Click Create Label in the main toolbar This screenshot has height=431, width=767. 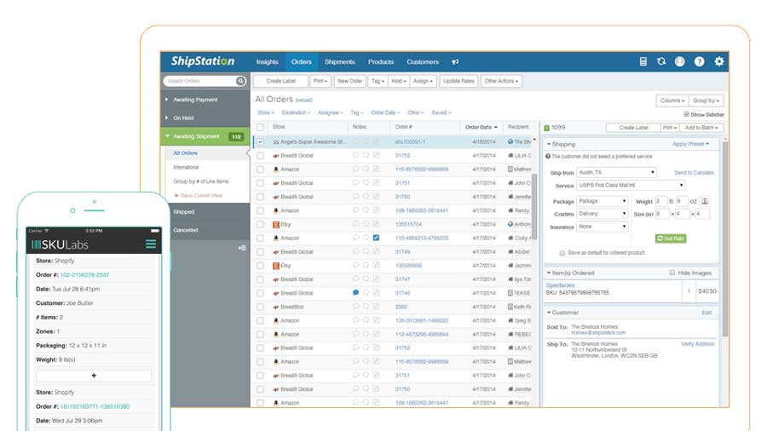click(280, 81)
